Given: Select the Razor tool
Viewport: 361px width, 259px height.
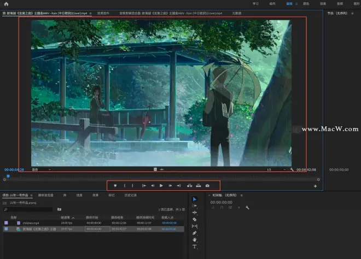Looking at the screenshot, I should (195, 220).
